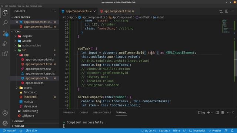Click the sync changes cloud icon
The image size is (237, 133).
(x=21, y=130)
